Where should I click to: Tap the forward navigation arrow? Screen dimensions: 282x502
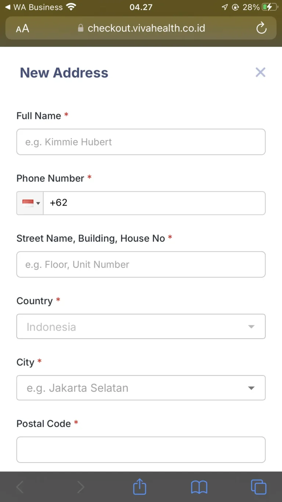point(80,487)
